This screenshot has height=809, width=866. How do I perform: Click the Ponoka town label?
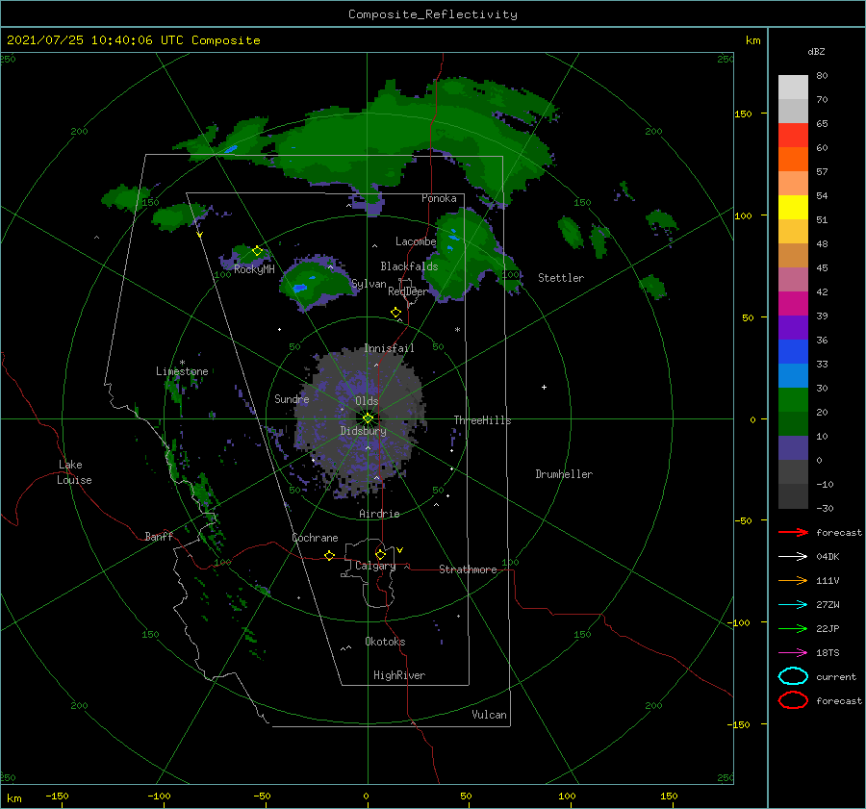439,198
